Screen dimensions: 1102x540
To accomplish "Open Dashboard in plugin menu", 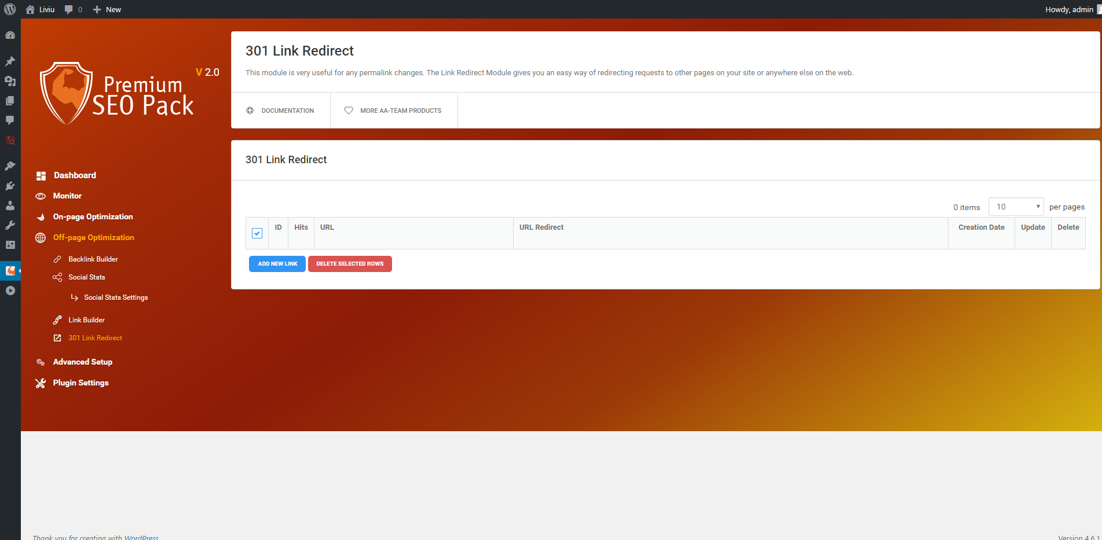I will coord(75,175).
